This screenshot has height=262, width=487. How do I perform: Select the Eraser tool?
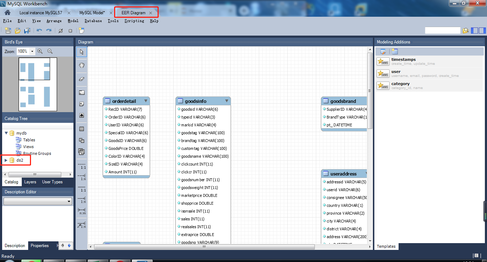82,79
